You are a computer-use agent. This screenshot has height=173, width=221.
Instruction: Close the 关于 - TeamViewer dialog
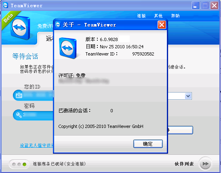pyautogui.click(x=162, y=25)
